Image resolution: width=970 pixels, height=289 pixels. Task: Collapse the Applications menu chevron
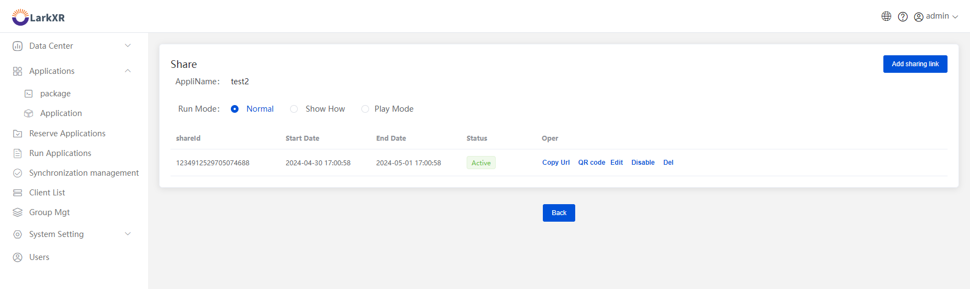pos(128,71)
